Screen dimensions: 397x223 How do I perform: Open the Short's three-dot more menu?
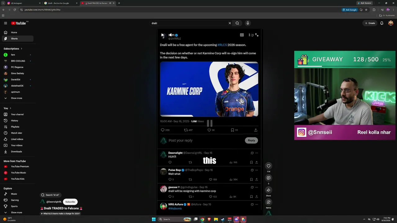(249, 35)
